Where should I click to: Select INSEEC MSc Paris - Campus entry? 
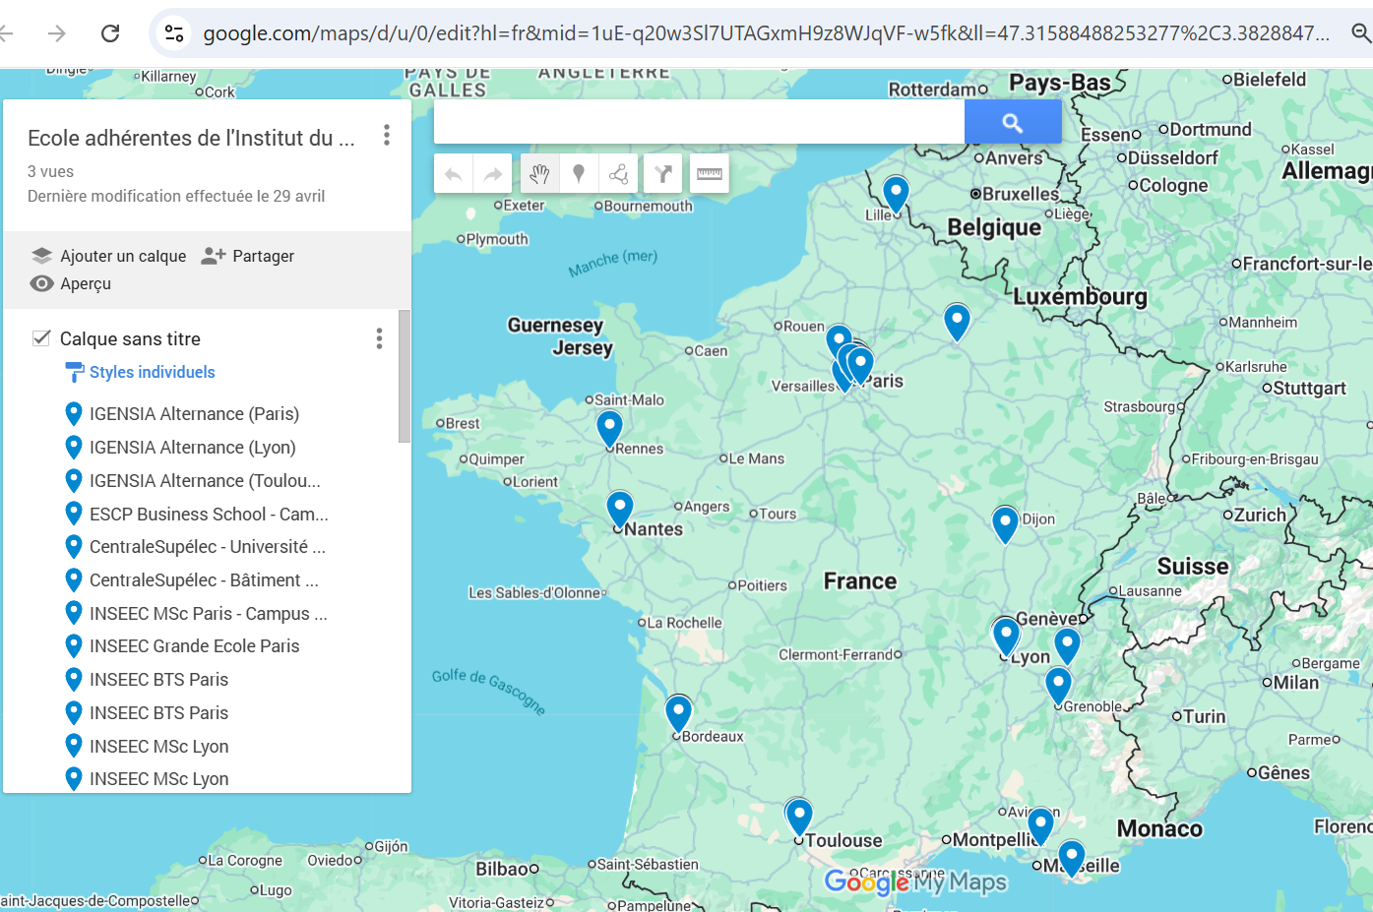[208, 614]
